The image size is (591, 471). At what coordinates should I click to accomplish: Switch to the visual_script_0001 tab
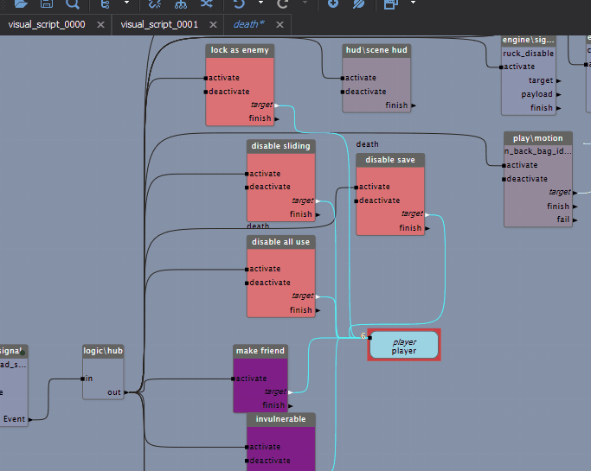159,24
